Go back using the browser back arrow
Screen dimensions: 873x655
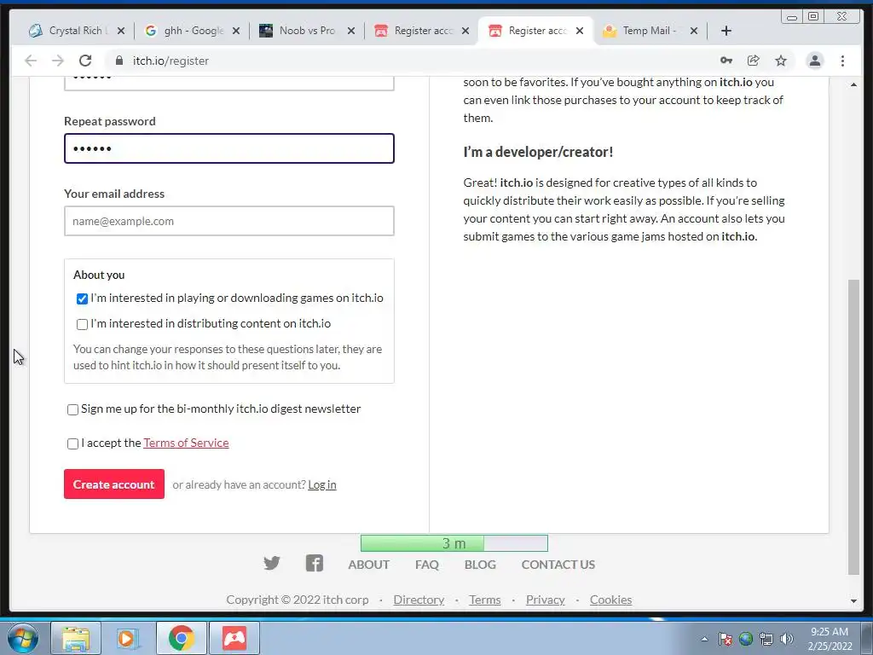pos(31,61)
